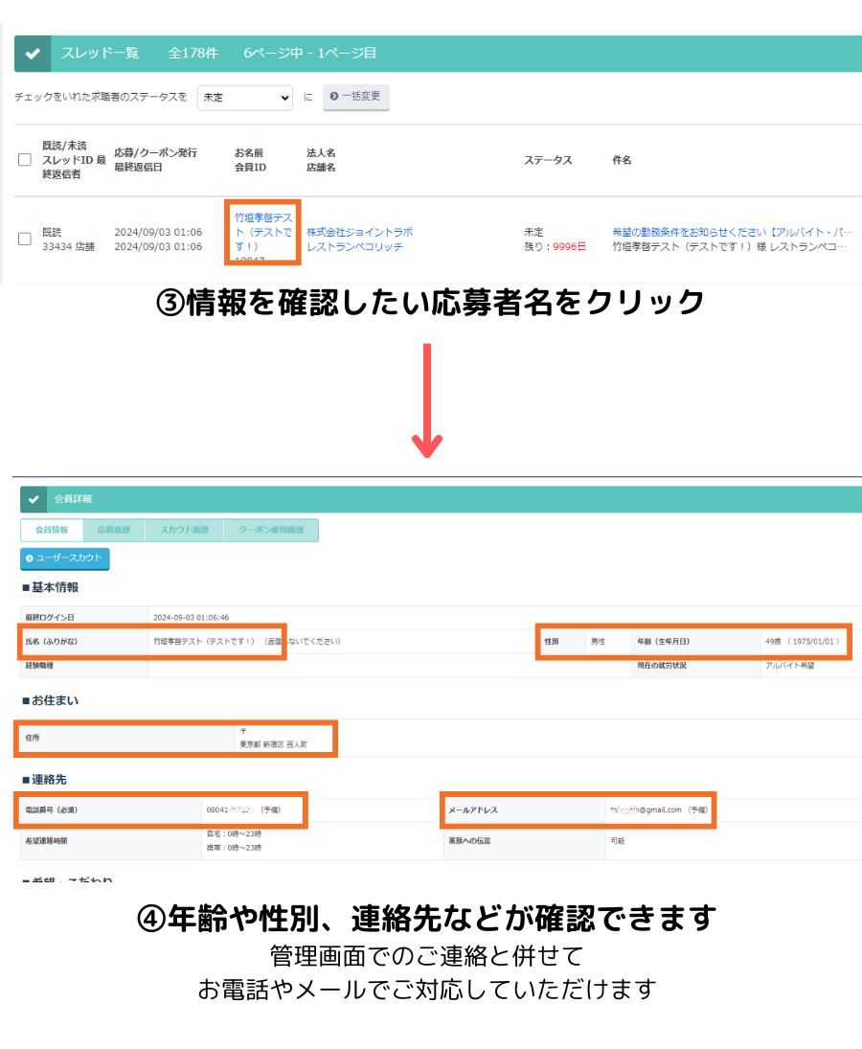Image resolution: width=862 pixels, height=1049 pixels.
Task: Click the applicant name 竹垣孝啓テスト link
Action: tap(261, 231)
